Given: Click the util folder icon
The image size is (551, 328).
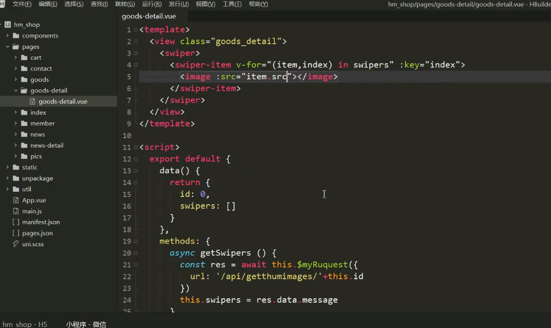Looking at the screenshot, I should 16,189.
